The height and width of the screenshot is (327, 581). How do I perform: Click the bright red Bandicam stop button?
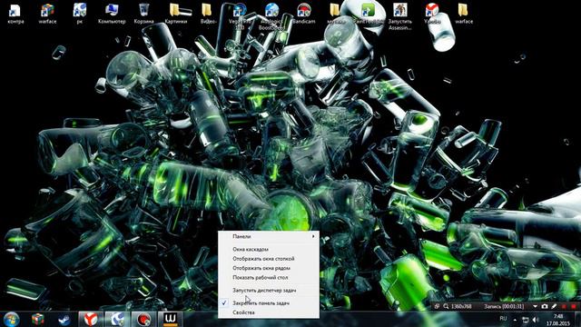point(574,306)
